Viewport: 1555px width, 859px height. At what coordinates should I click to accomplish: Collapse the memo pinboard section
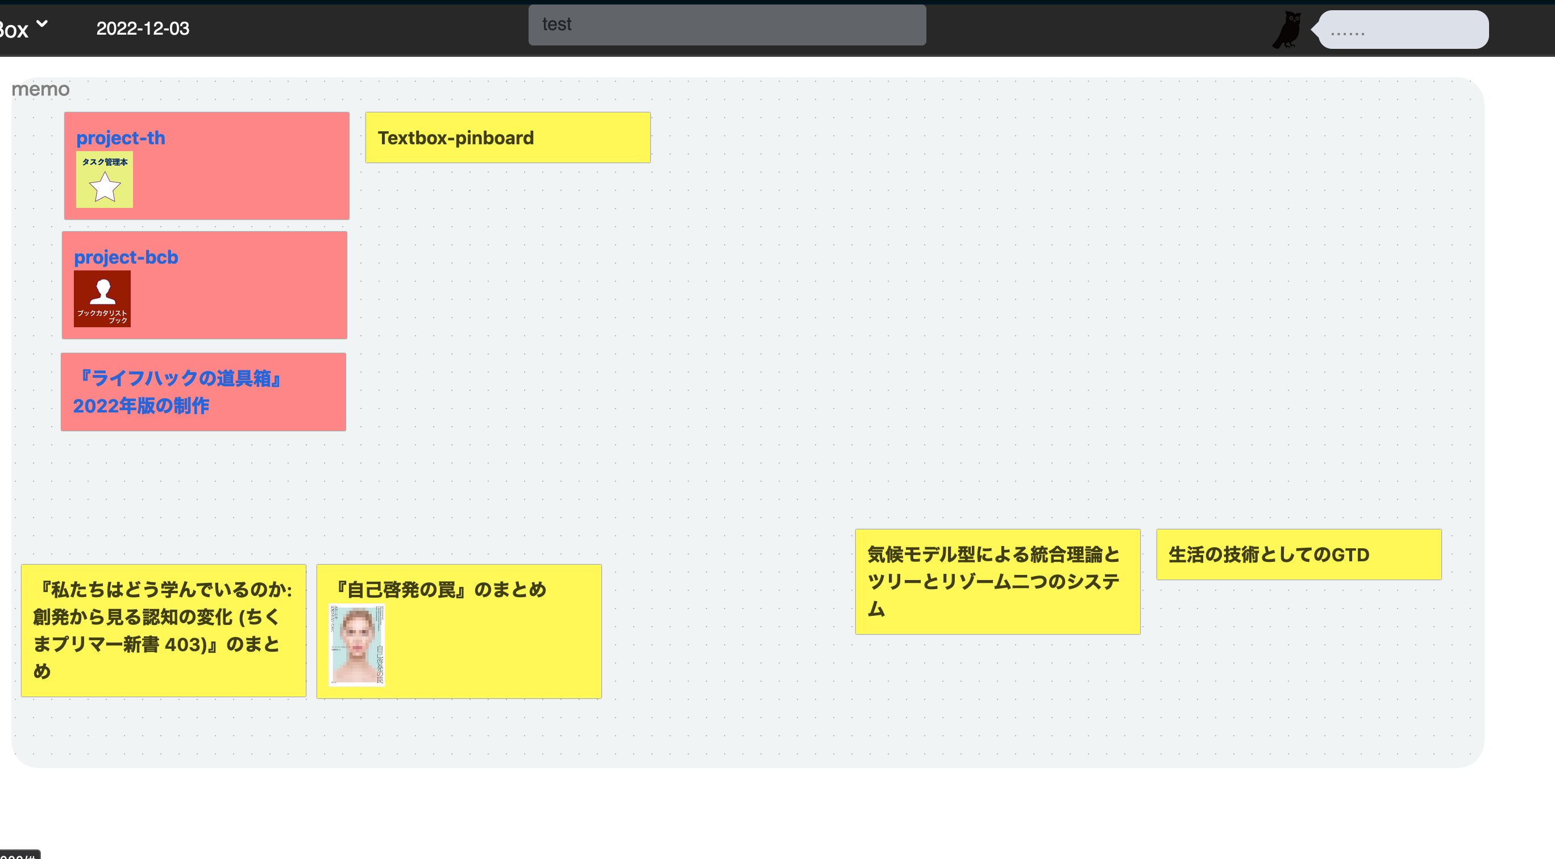click(40, 89)
